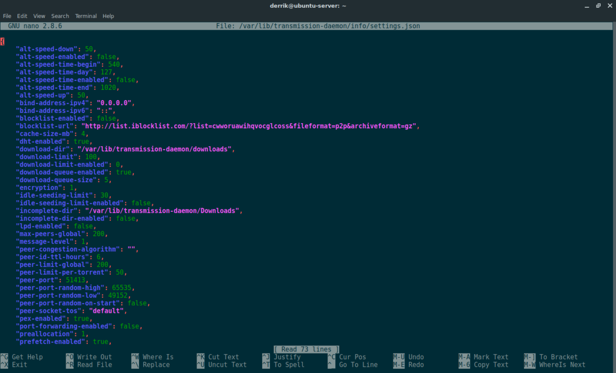Place cursor on the opening curly brace
The image size is (616, 373).
3,41
